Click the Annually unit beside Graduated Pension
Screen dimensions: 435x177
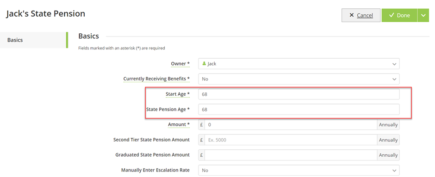pos(388,155)
